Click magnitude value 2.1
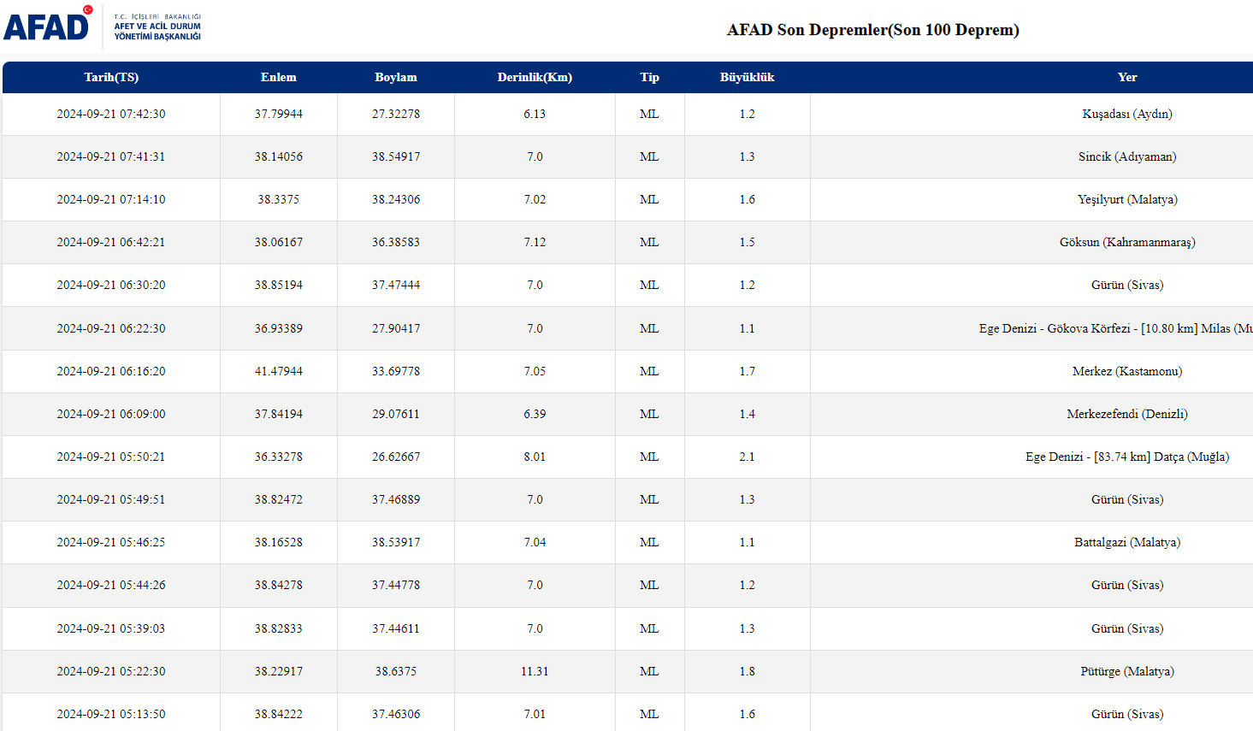This screenshot has width=1253, height=731. pos(748,457)
